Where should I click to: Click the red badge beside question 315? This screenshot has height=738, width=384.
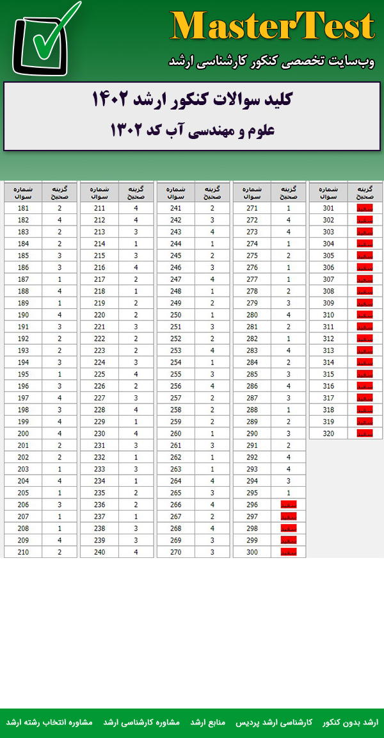pos(364,374)
